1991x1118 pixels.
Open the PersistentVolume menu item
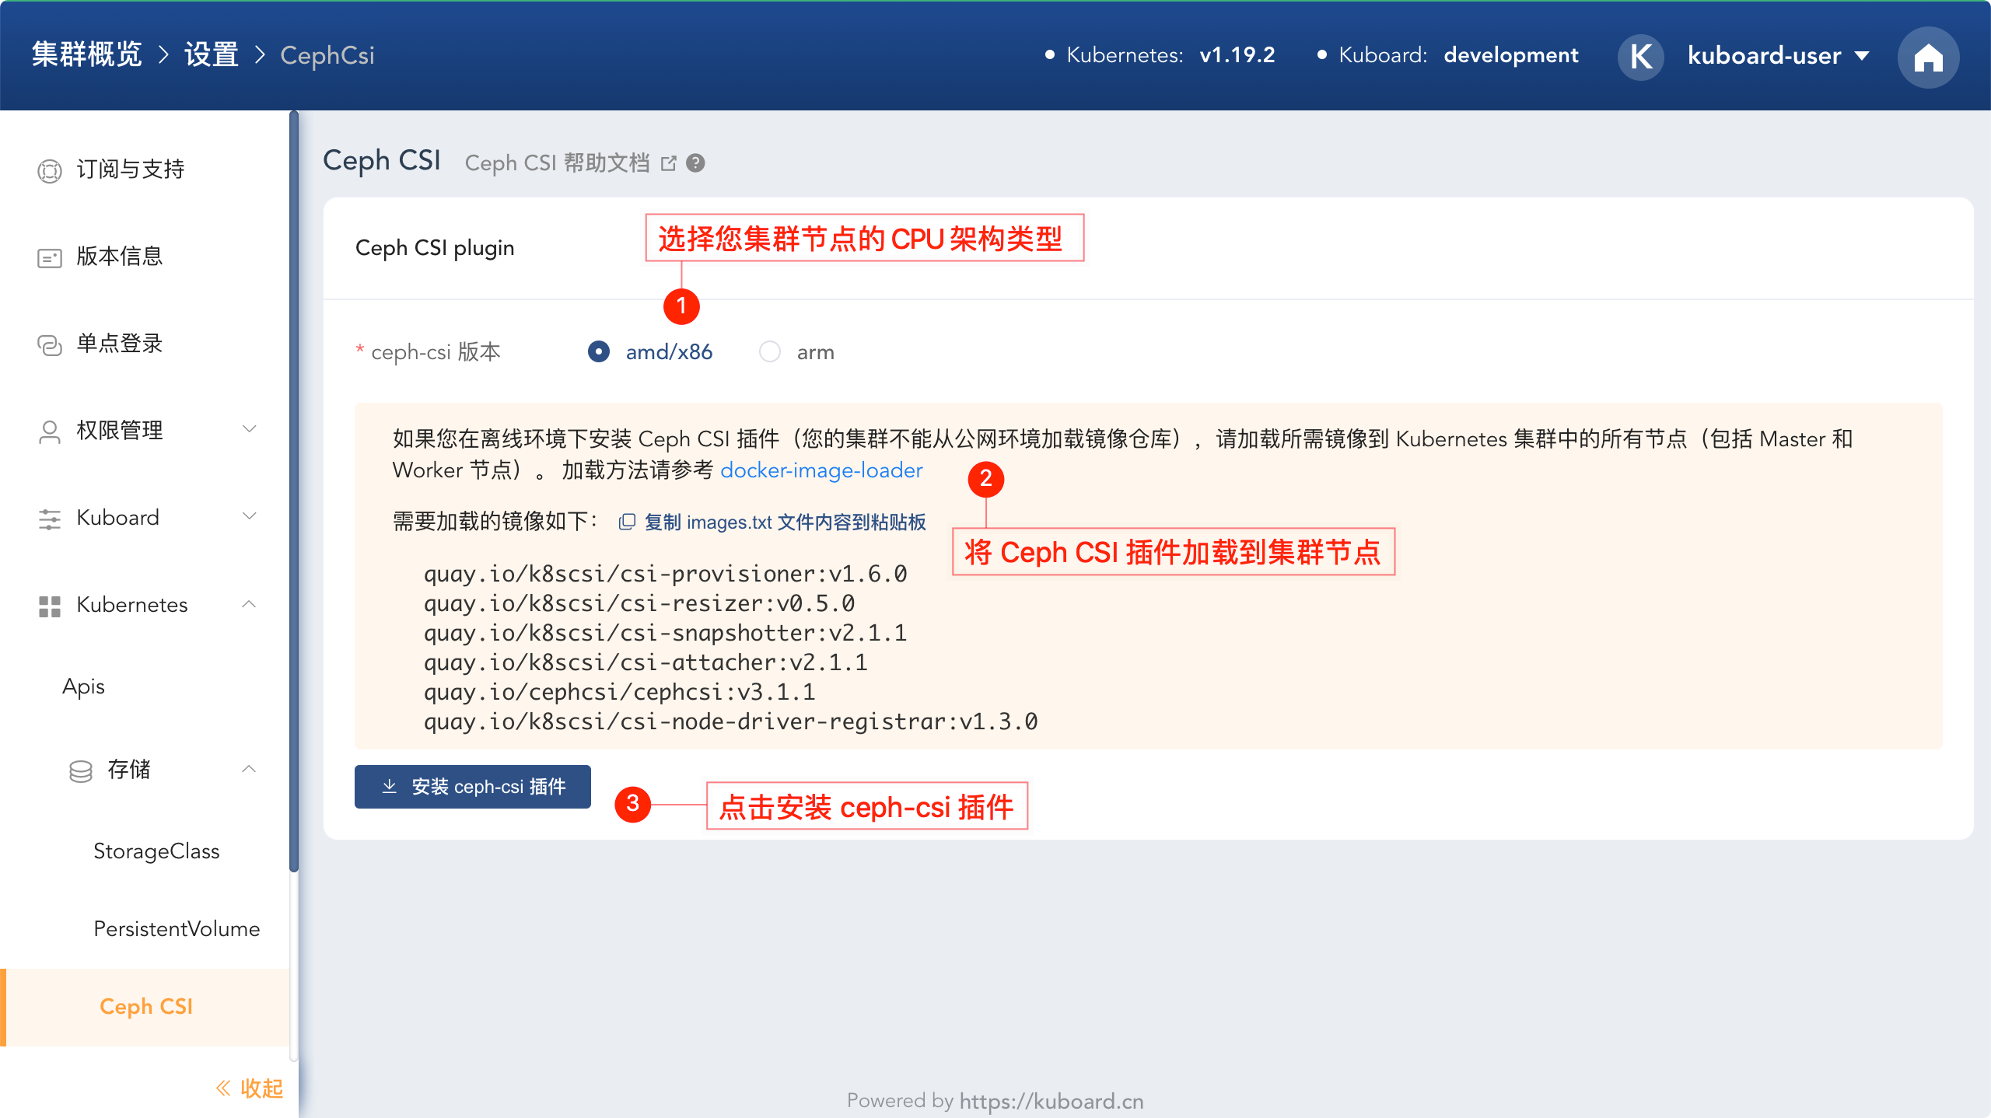pyautogui.click(x=177, y=929)
